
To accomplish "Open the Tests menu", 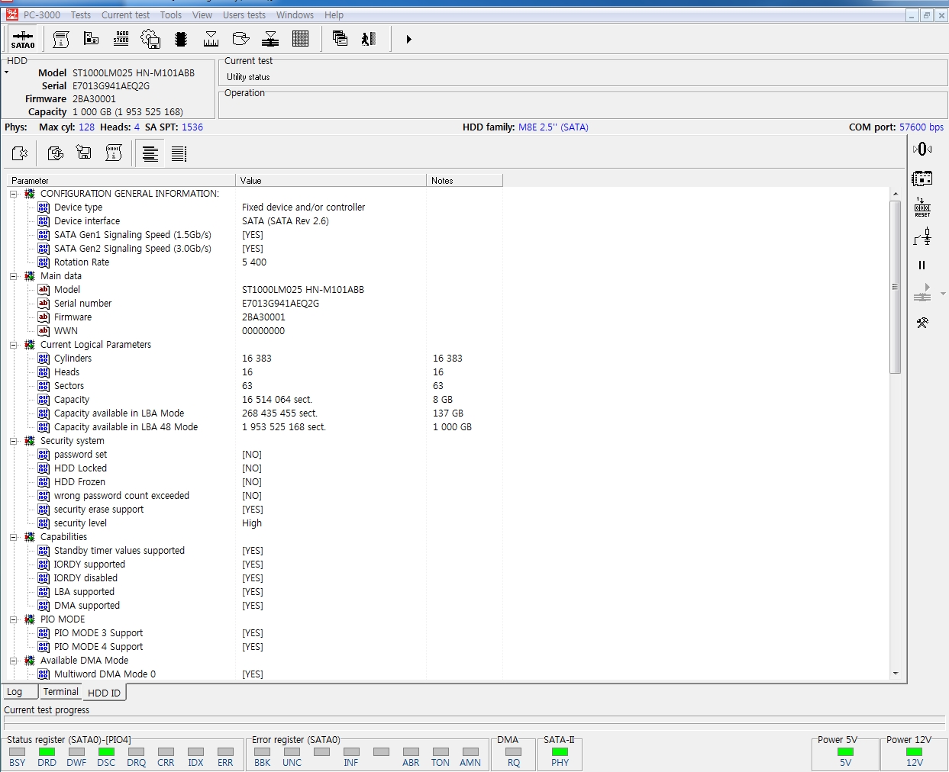I will [80, 14].
